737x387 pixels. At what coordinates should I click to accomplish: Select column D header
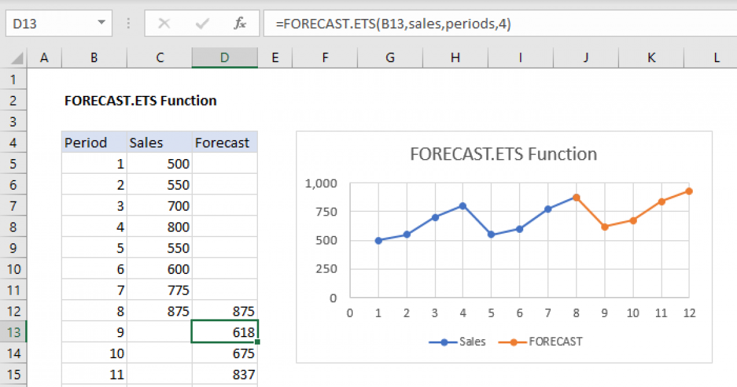pyautogui.click(x=224, y=57)
